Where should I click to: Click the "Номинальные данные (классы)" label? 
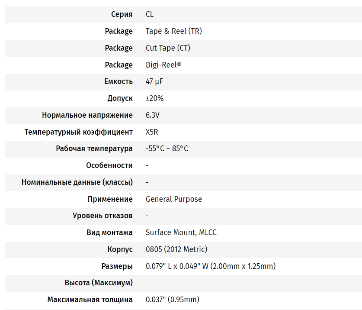pyautogui.click(x=77, y=182)
